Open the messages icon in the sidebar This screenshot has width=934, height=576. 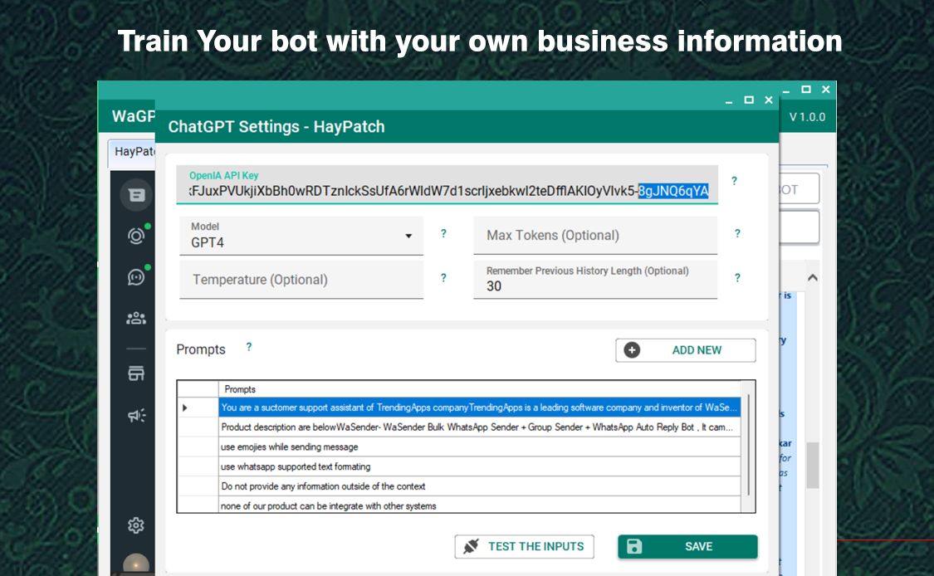click(136, 195)
